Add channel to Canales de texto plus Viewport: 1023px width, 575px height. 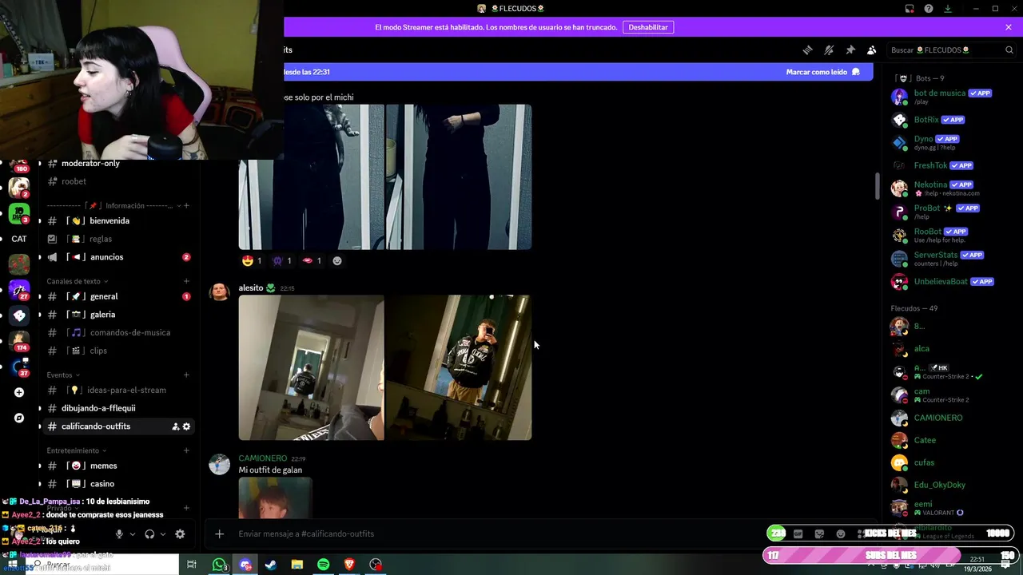pos(186,281)
